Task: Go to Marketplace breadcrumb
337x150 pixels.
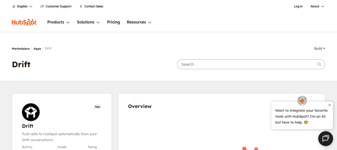Action: tap(21, 49)
